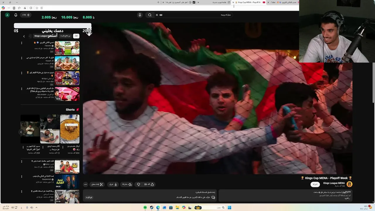Open the middle Short with two men
This screenshot has height=211, width=375.
tap(50, 129)
